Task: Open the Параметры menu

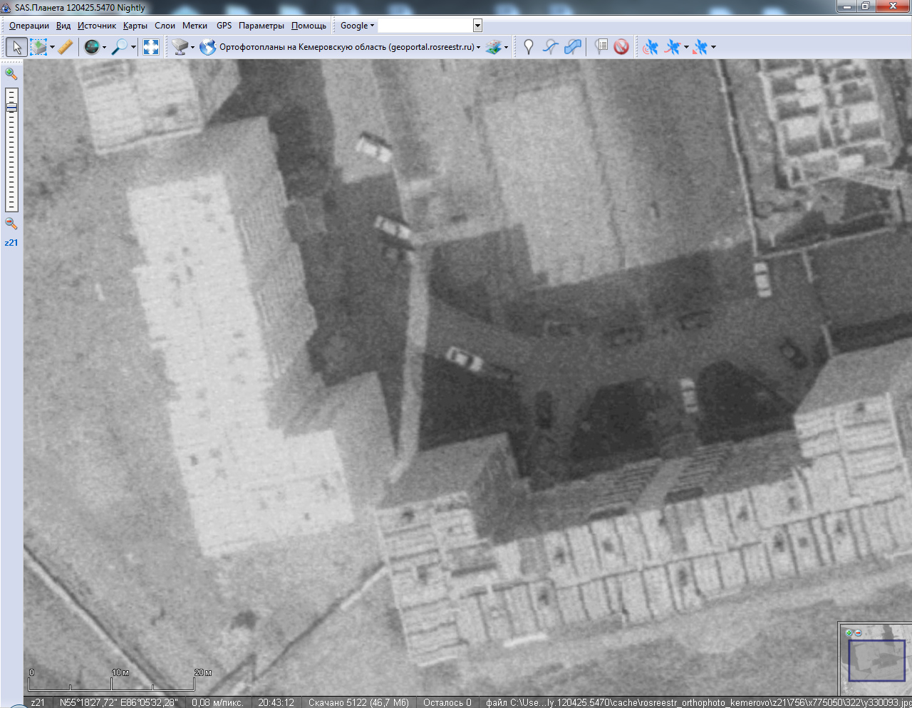Action: coord(261,26)
